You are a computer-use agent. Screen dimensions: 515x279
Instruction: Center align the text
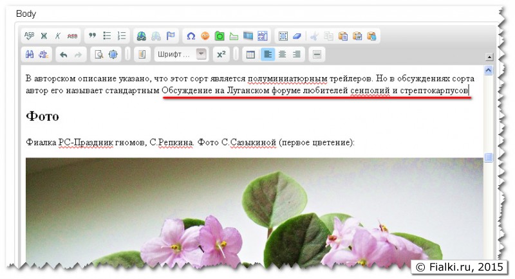tap(282, 55)
